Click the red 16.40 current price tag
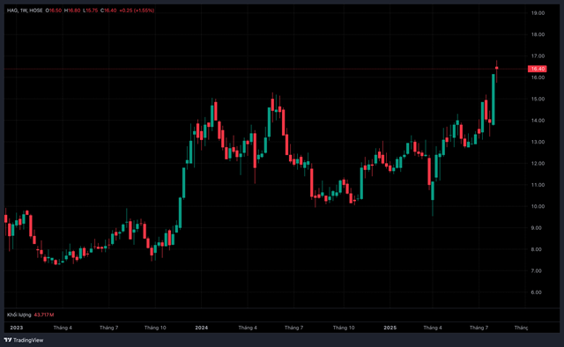 tap(537, 69)
